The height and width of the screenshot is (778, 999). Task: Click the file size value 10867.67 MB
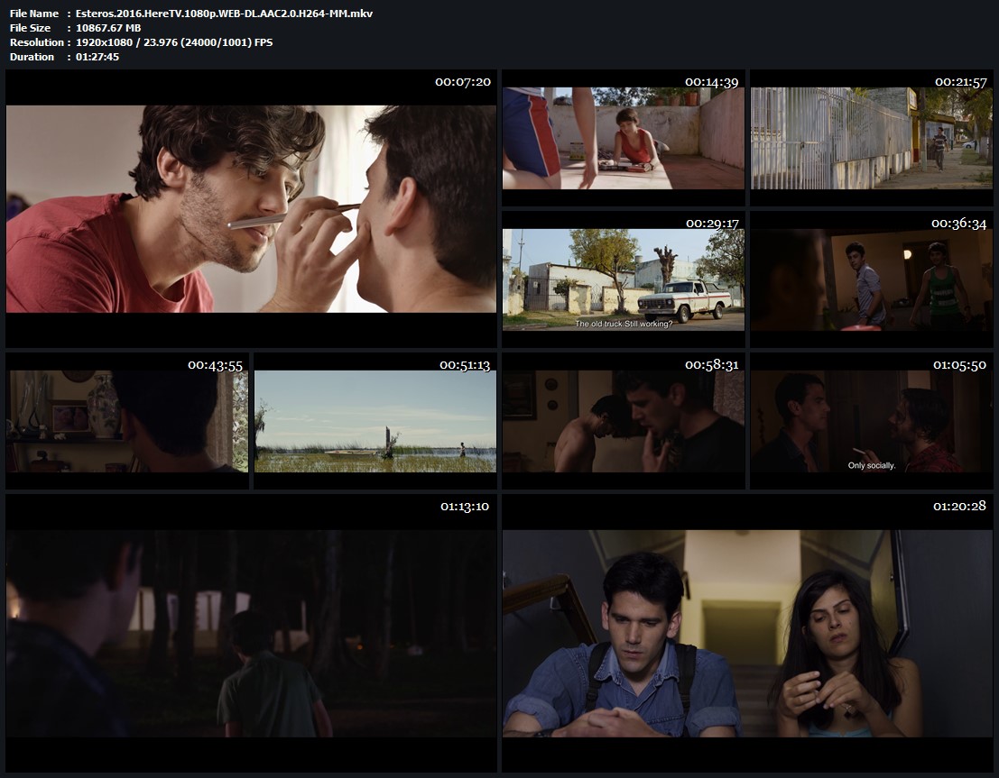108,28
